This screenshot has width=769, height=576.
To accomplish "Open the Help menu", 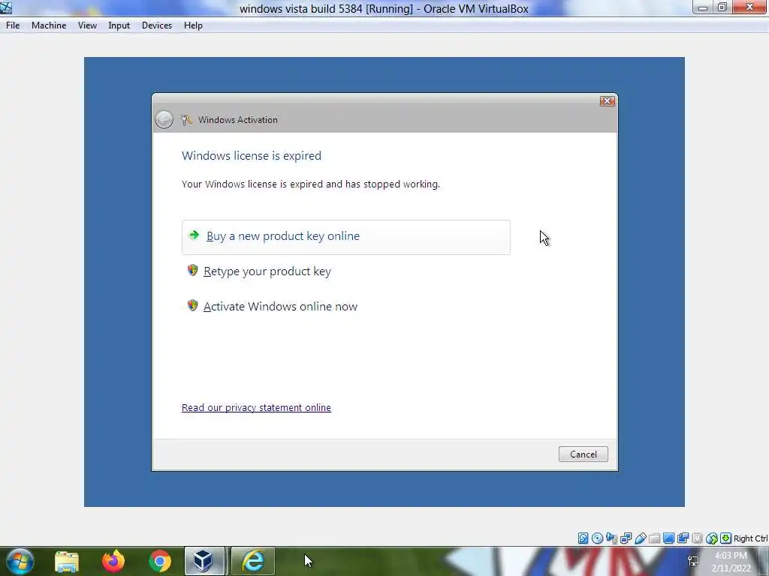I will [x=193, y=25].
